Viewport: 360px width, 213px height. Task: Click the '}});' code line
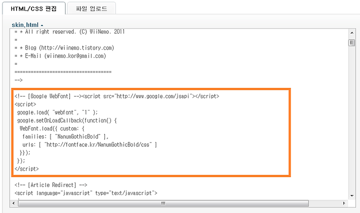25,152
